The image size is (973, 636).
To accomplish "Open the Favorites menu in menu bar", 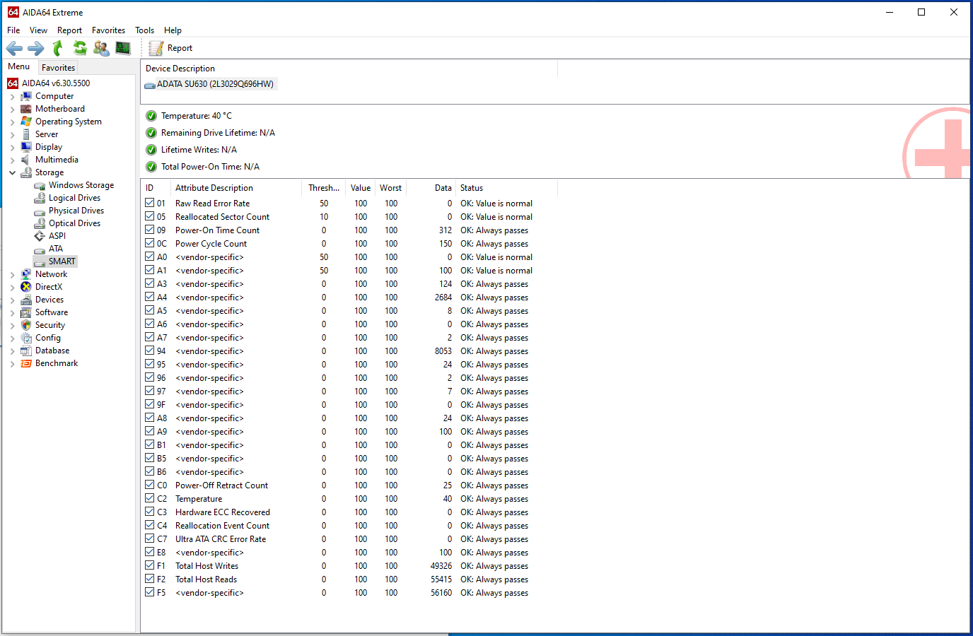I will (108, 30).
